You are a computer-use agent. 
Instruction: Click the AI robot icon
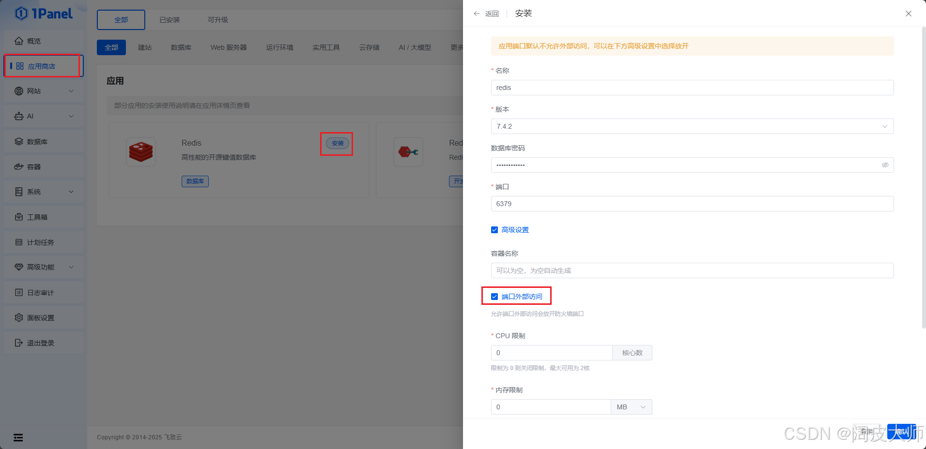click(19, 116)
